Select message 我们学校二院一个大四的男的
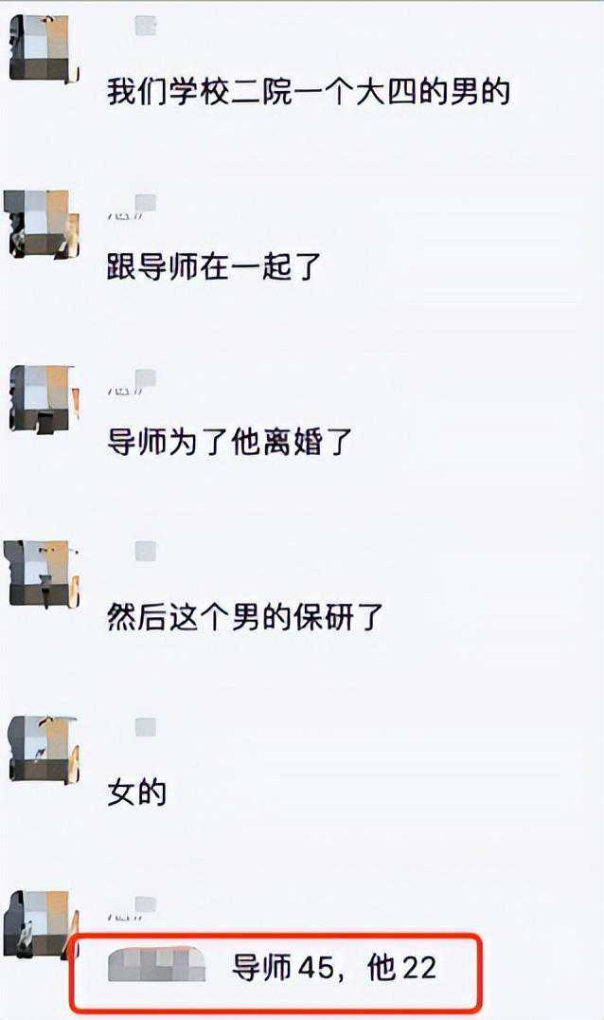604x1020 pixels. (309, 91)
